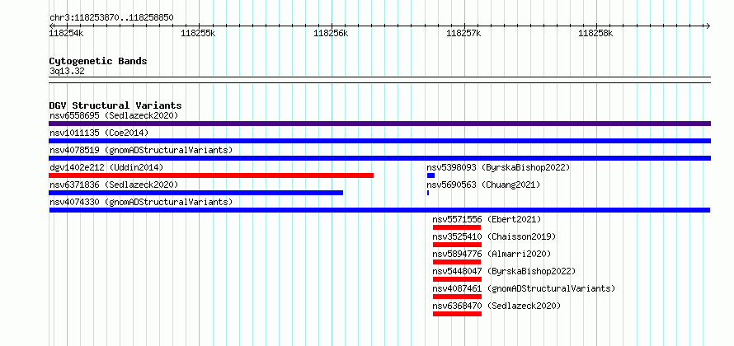The width and height of the screenshot is (734, 346).
Task: Select the red bar under nsv5571556
Action: tap(457, 227)
